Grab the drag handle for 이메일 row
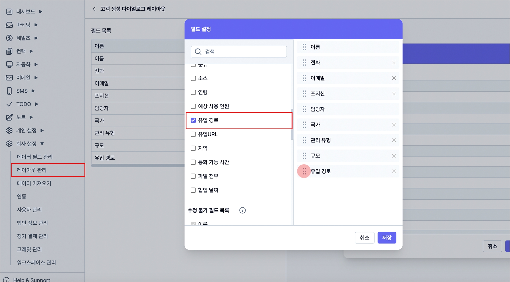This screenshot has width=510, height=282. tap(304, 78)
